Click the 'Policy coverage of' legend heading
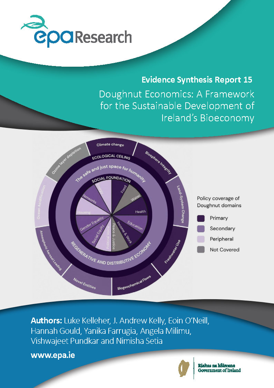 point(218,198)
